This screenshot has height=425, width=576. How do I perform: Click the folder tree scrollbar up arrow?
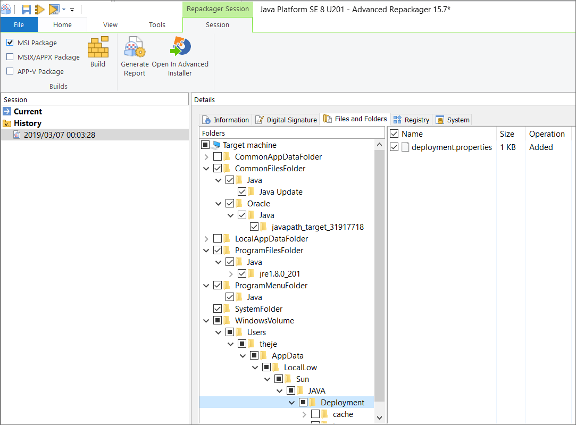pos(379,145)
